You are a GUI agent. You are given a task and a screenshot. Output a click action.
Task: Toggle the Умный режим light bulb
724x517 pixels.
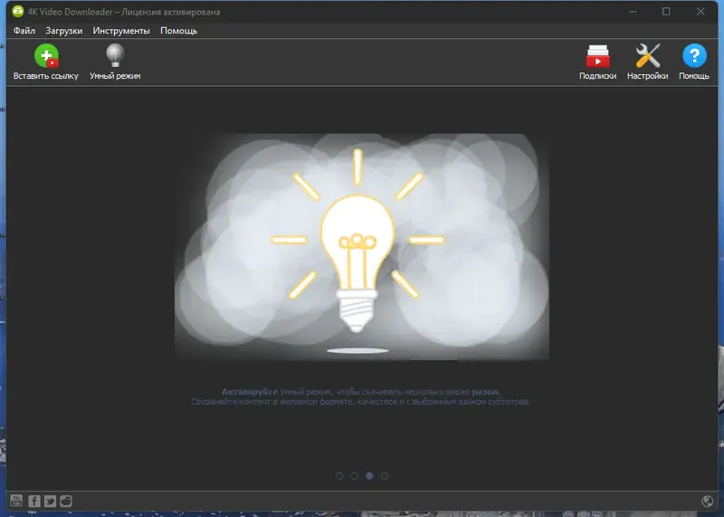pyautogui.click(x=115, y=62)
